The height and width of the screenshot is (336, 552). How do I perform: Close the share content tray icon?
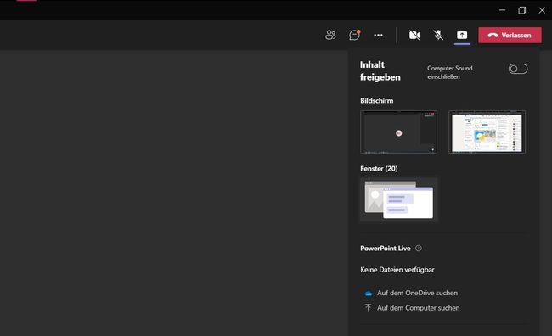pyautogui.click(x=462, y=35)
